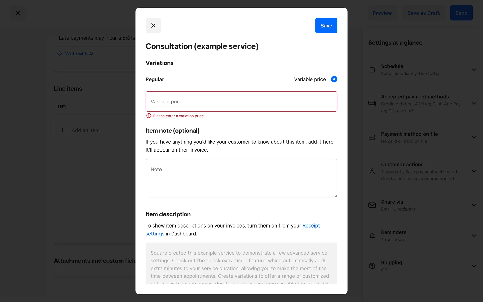The image size is (483, 302).
Task: Click into the Variable price field
Action: coord(241,101)
